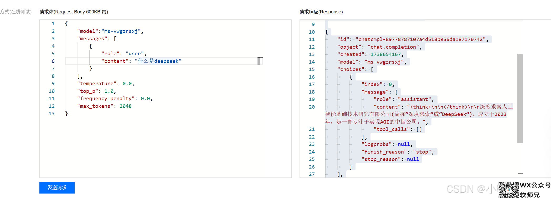Click the "message": { response line

click(x=379, y=92)
